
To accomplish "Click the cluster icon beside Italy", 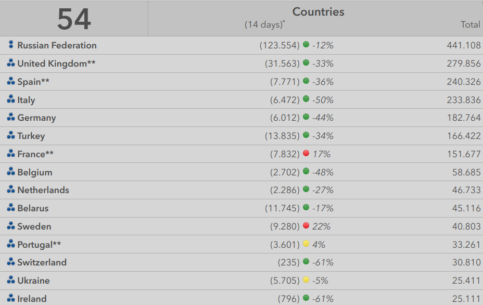I will pos(10,99).
